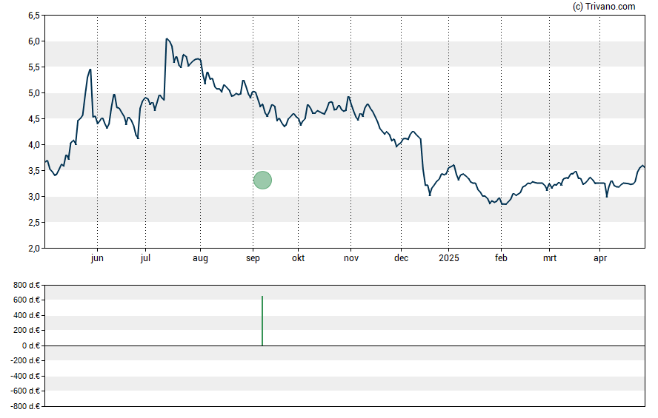Screen dimensions: 658x418
Task: Click the '800 d.€' axis label
Action: (27, 286)
